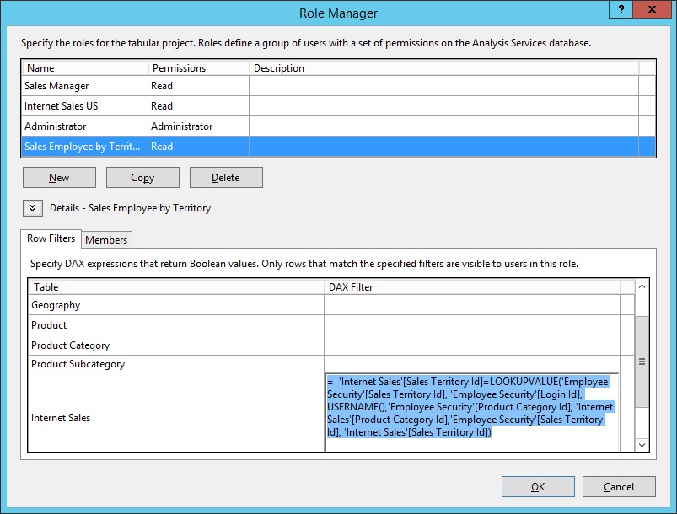
Task: Open Permissions cell for Sales Employee role
Action: [x=198, y=147]
